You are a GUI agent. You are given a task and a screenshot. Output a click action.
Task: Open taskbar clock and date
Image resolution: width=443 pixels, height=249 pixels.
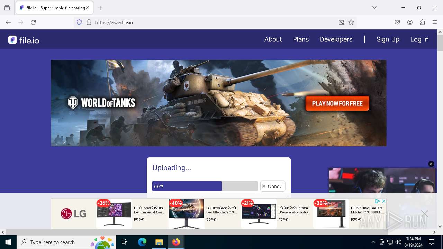[x=414, y=242]
